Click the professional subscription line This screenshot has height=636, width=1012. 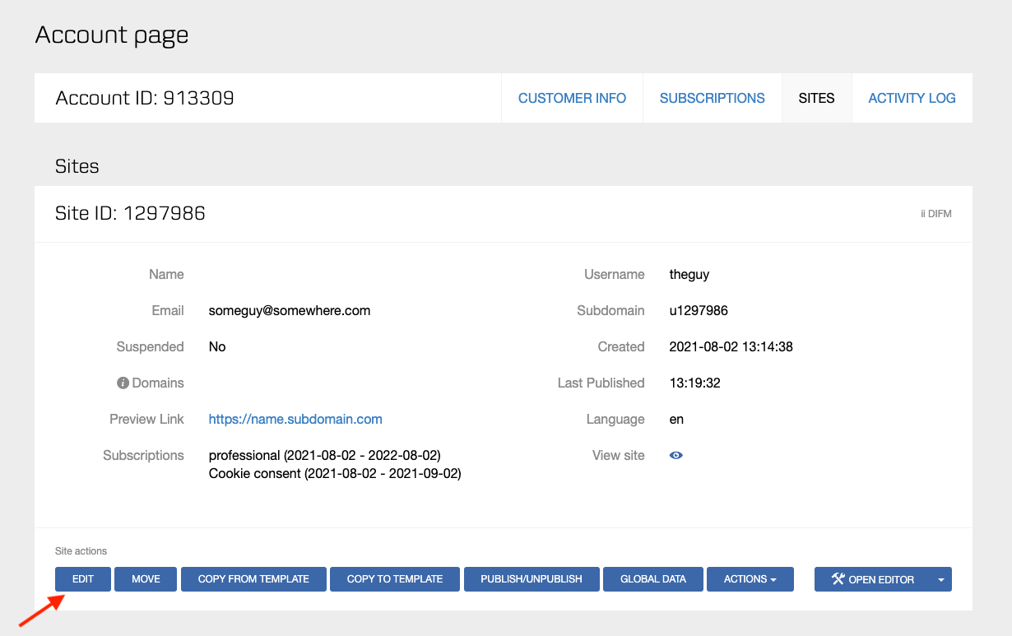click(325, 455)
